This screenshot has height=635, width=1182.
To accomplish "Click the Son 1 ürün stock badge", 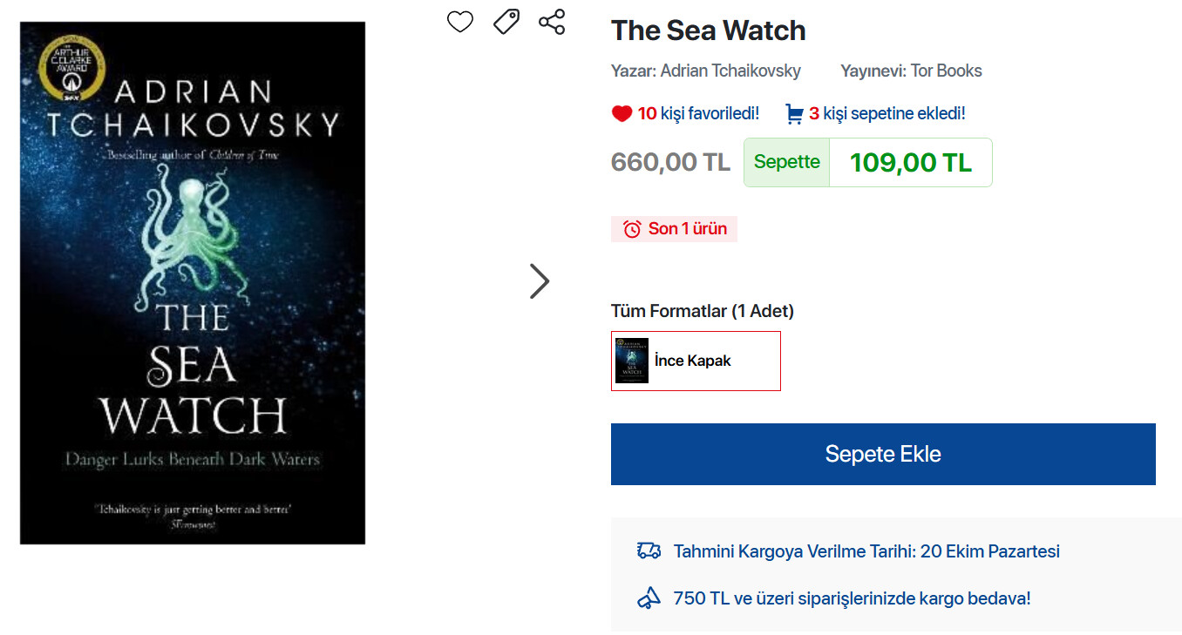I will (675, 229).
